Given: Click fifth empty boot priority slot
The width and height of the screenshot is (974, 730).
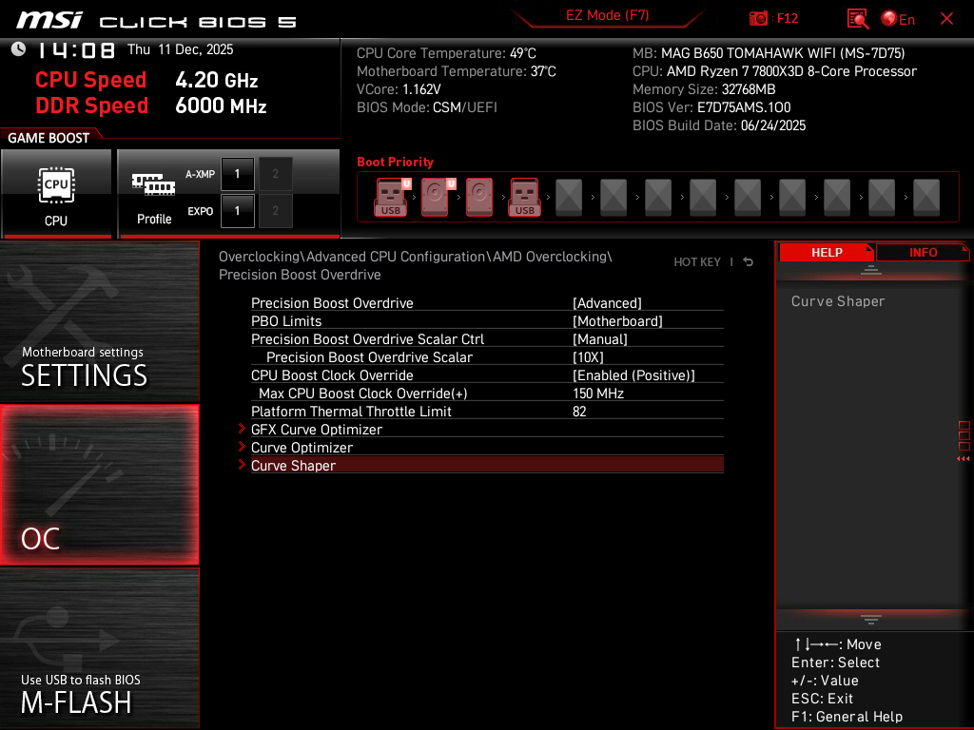Looking at the screenshot, I should 748,197.
